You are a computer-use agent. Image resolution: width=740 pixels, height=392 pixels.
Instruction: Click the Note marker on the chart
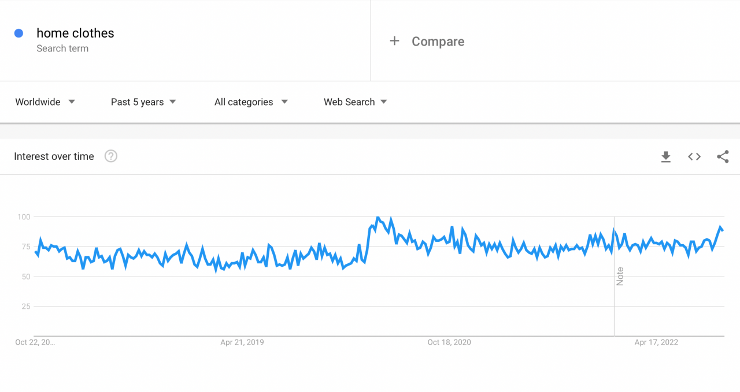click(x=620, y=277)
